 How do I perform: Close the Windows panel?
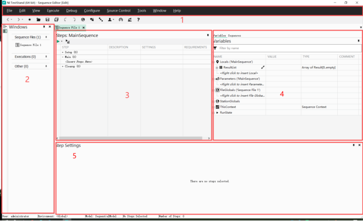(50, 27)
